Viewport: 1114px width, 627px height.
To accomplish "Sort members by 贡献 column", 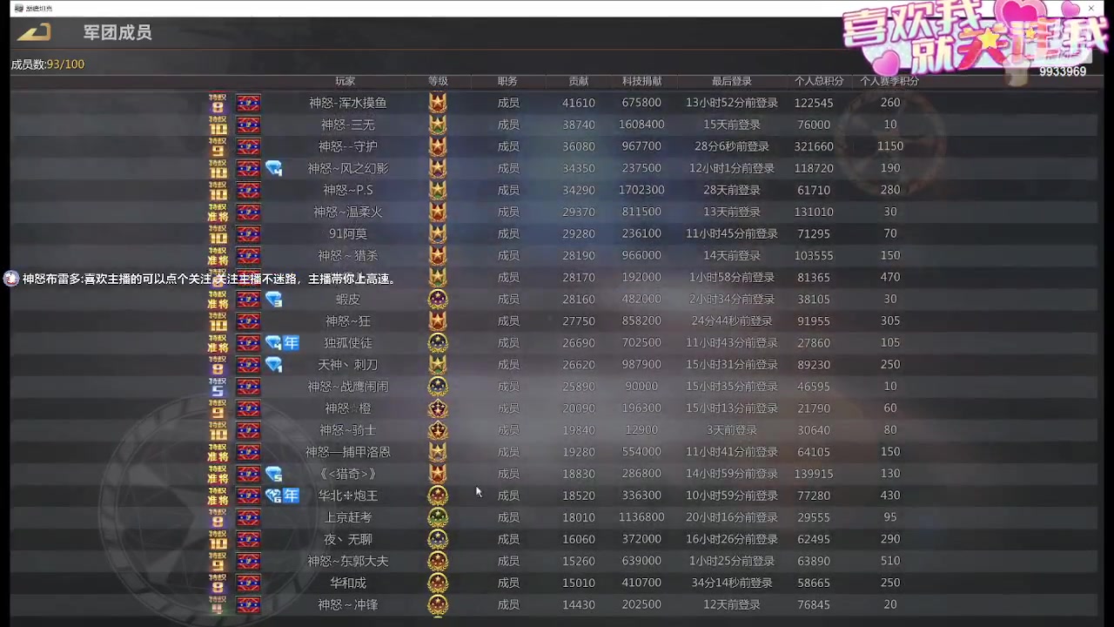I will [x=578, y=81].
